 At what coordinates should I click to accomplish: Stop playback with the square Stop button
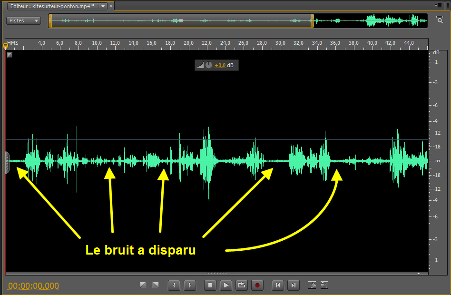[210, 285]
